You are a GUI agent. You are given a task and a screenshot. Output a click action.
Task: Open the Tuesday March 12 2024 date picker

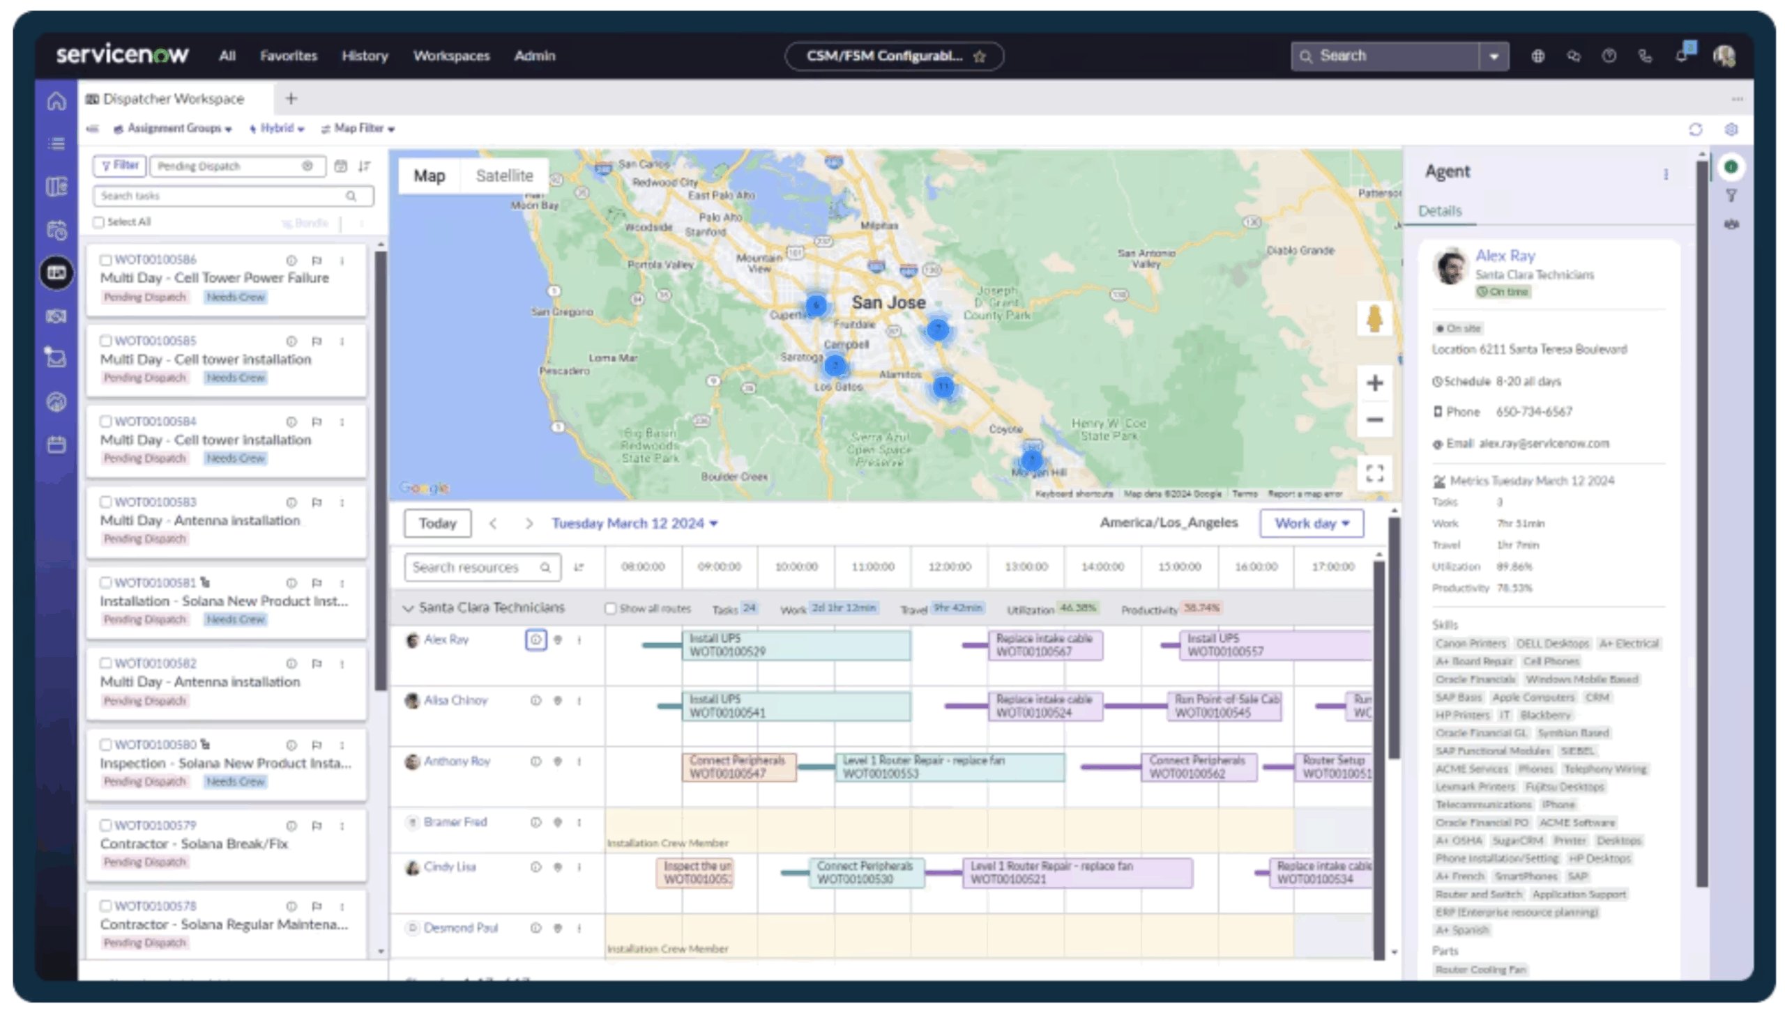click(x=635, y=523)
